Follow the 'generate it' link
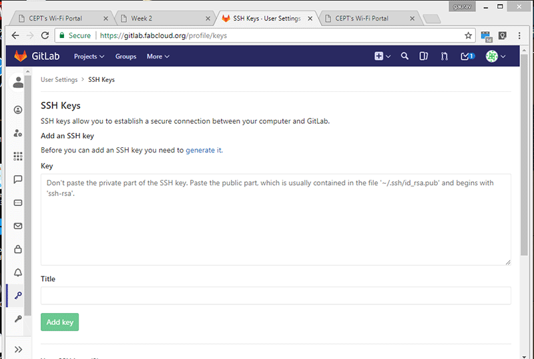The height and width of the screenshot is (359, 534). 204,150
